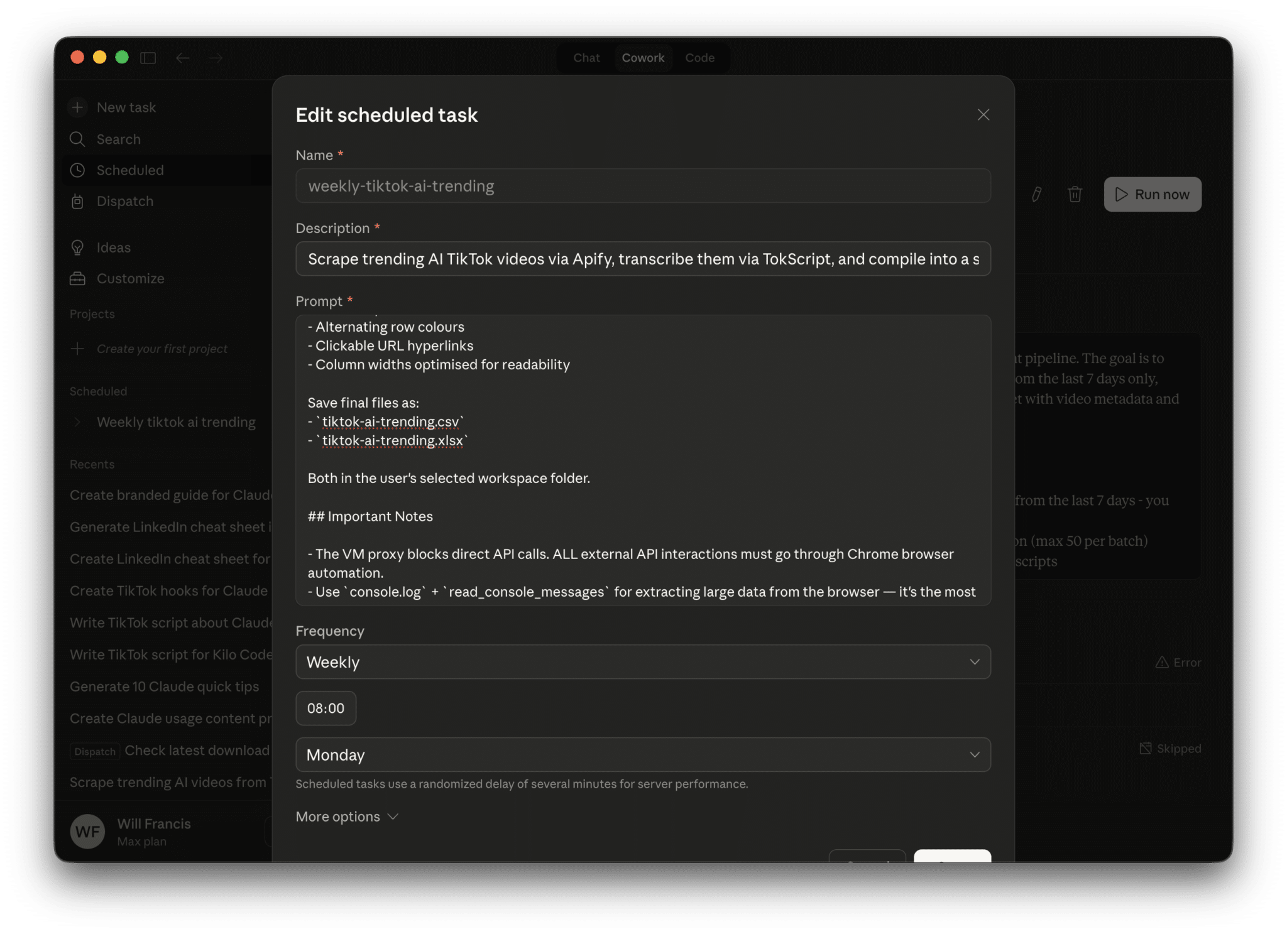The width and height of the screenshot is (1287, 934).
Task: Switch to the Code tab
Action: [x=699, y=58]
